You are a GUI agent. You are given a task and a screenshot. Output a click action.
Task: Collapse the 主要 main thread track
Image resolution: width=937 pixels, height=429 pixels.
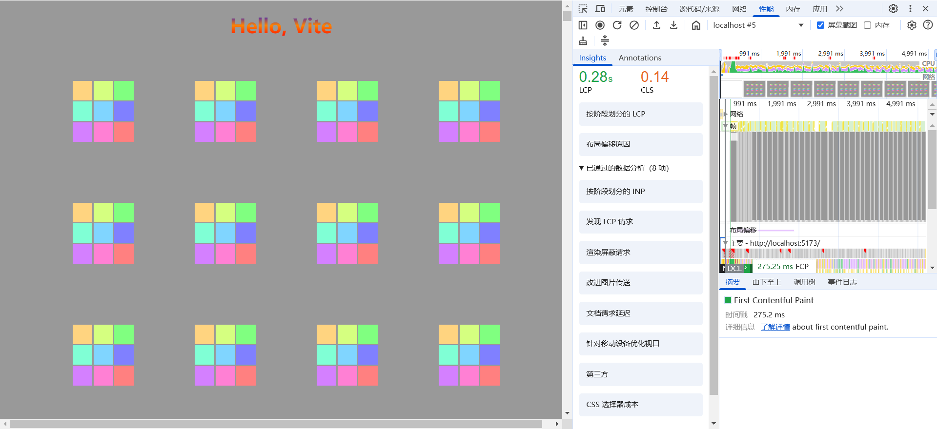point(726,243)
